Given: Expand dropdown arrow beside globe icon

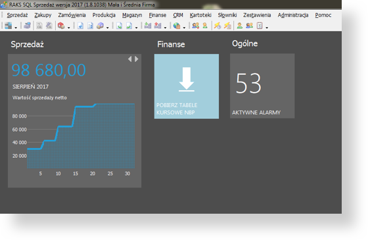Looking at the screenshot, I should click(184, 28).
